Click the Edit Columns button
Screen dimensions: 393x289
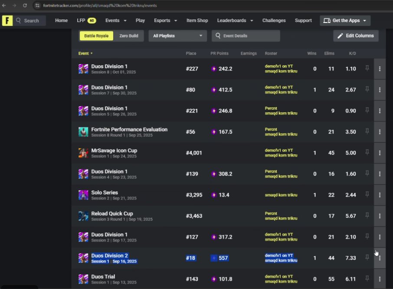coord(356,36)
